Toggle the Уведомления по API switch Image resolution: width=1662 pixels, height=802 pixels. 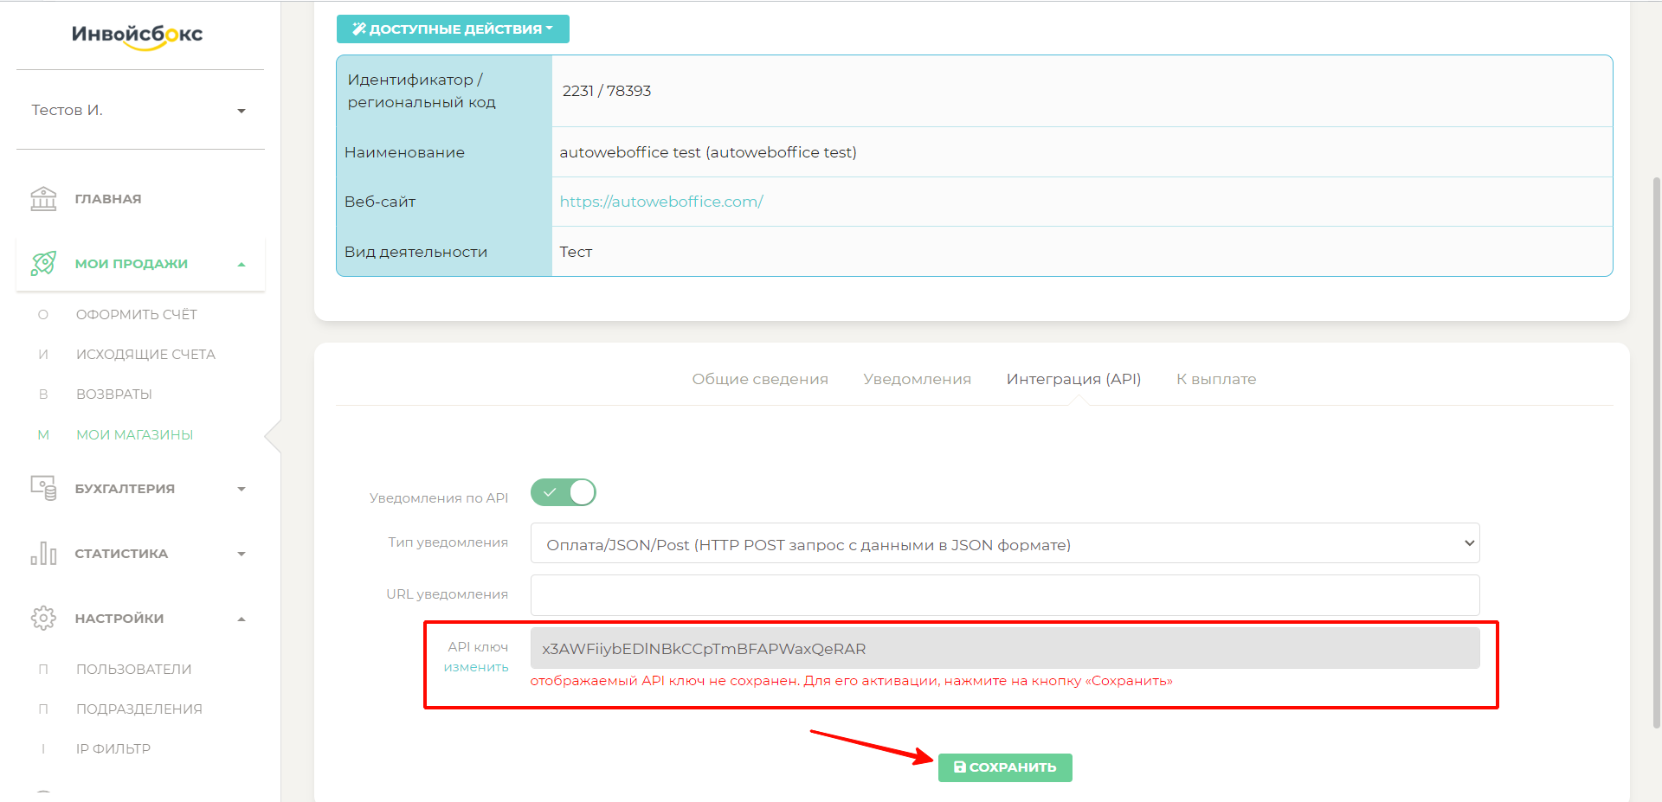pos(564,493)
